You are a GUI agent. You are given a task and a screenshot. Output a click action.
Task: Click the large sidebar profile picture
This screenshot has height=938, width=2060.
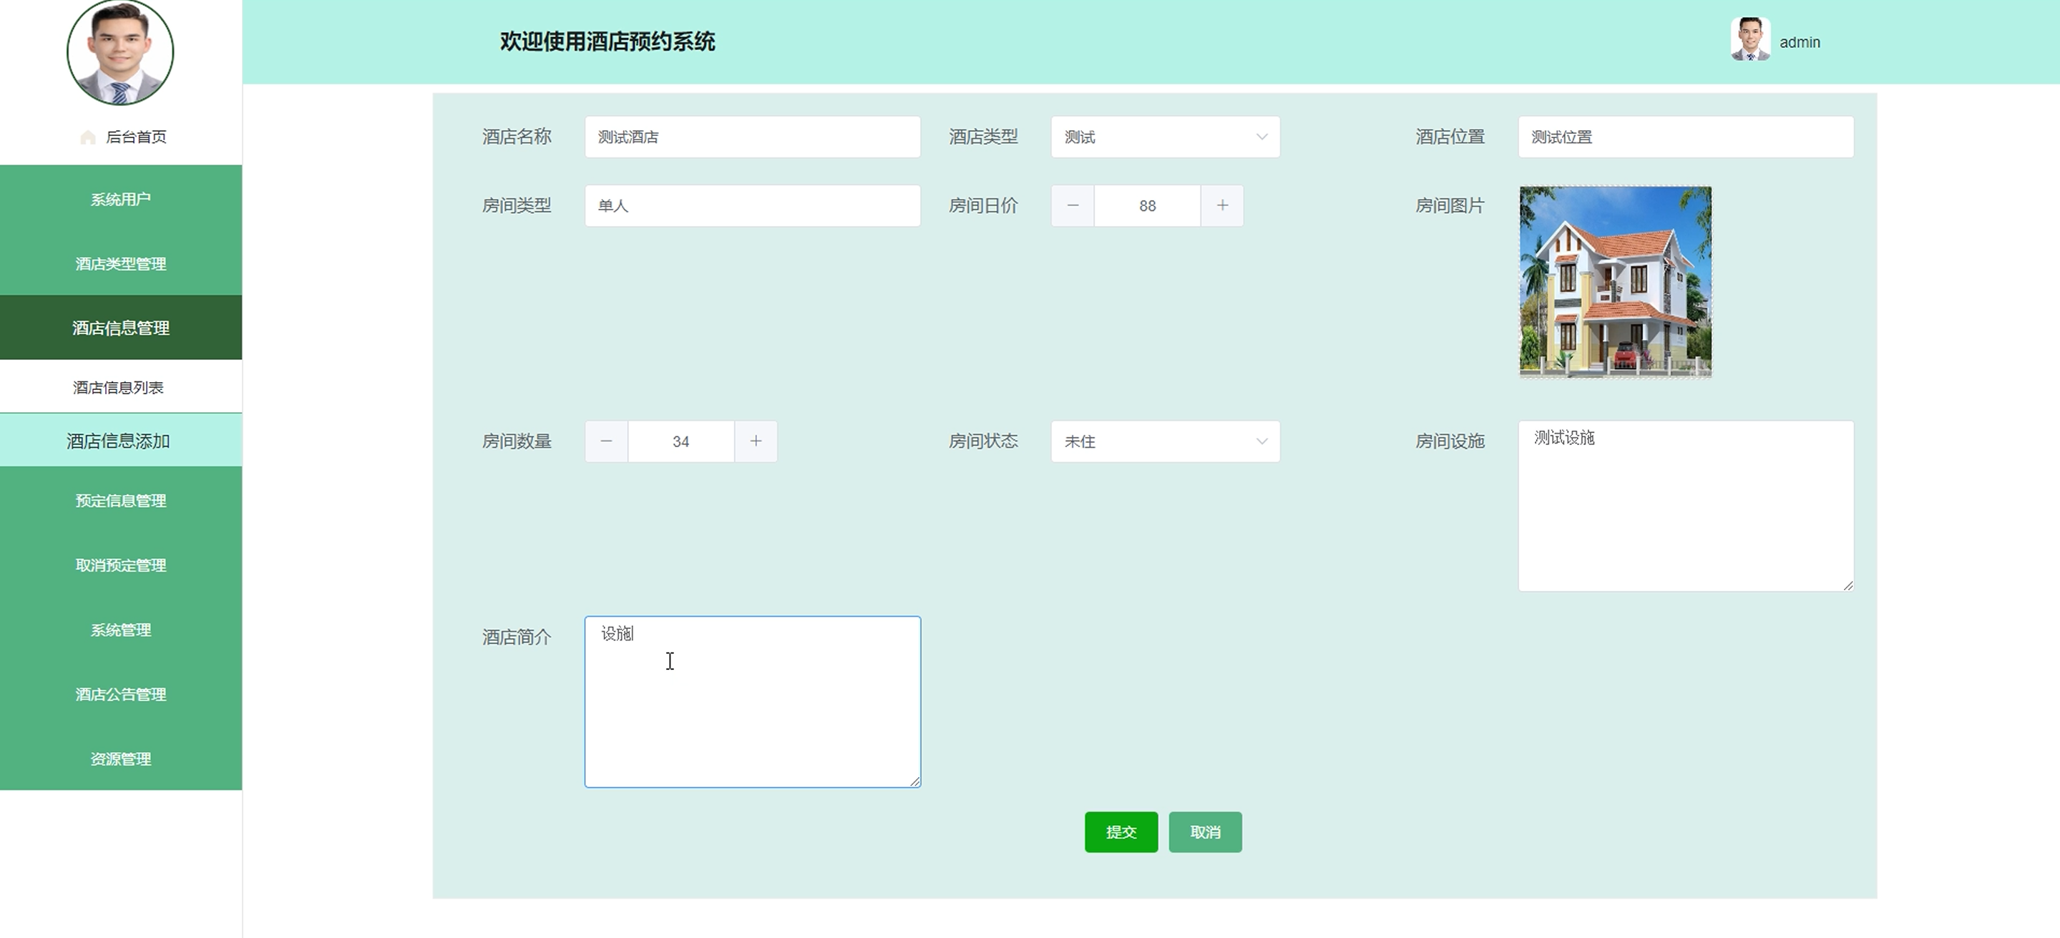(x=120, y=52)
